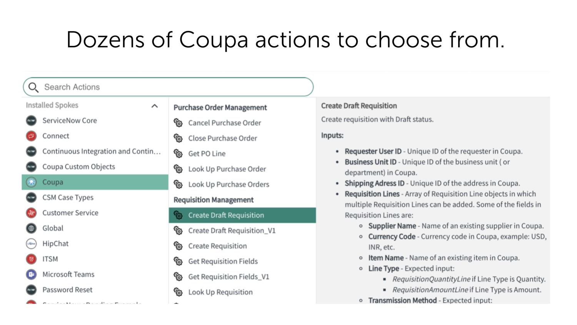Viewport: 577px width, 325px height.
Task: Collapse the Installed Spokes section
Action: tap(155, 106)
